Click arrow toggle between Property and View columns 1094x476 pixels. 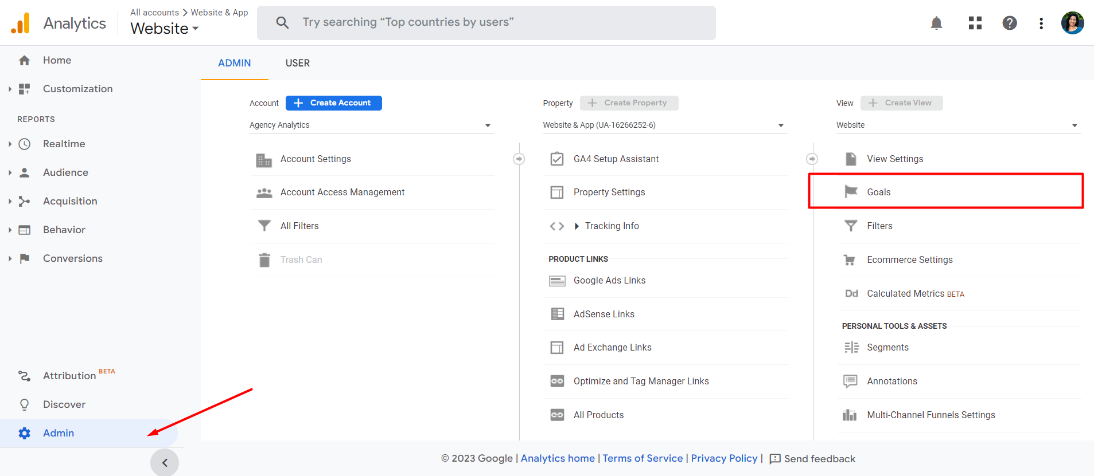point(812,159)
